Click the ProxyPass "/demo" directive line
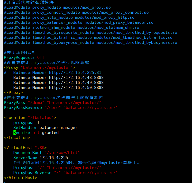This screenshot has width=192, height=183. point(52,103)
